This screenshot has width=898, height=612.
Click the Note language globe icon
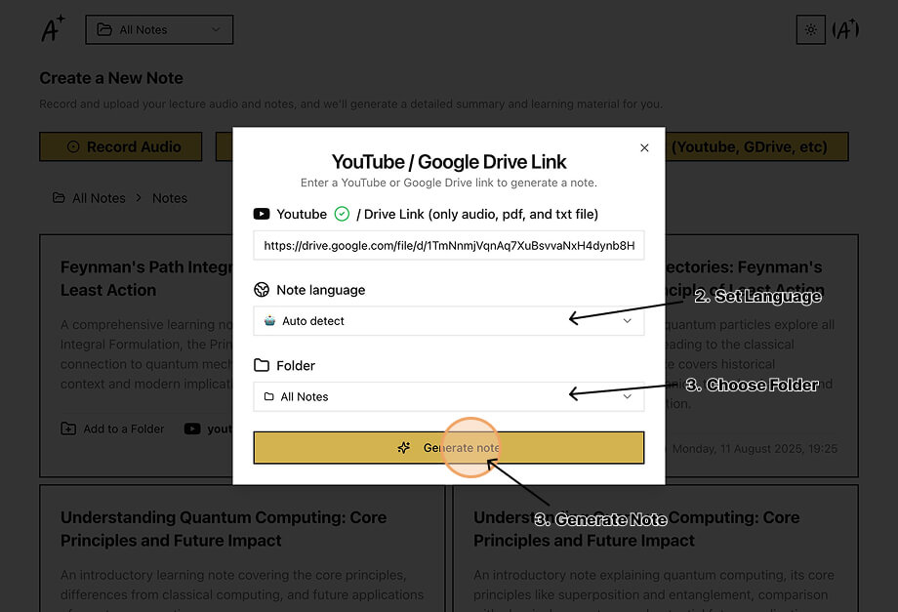coord(262,290)
